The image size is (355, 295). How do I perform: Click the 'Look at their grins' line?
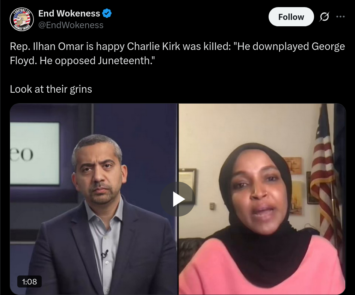coord(51,89)
